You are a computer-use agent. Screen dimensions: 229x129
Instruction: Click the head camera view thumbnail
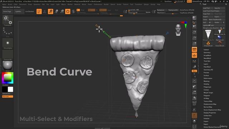[x=178, y=30]
